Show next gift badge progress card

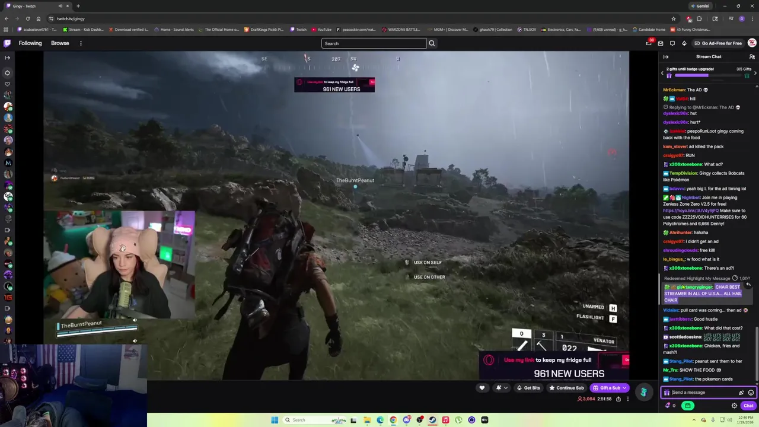[x=755, y=72]
